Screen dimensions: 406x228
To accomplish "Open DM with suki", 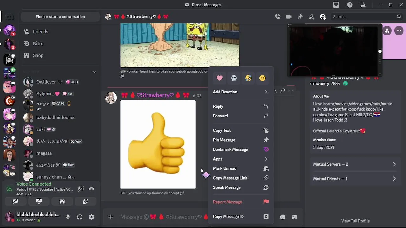I will point(60,129).
